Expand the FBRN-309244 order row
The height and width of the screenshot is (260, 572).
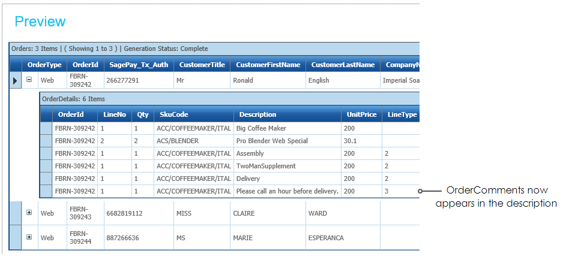29,237
